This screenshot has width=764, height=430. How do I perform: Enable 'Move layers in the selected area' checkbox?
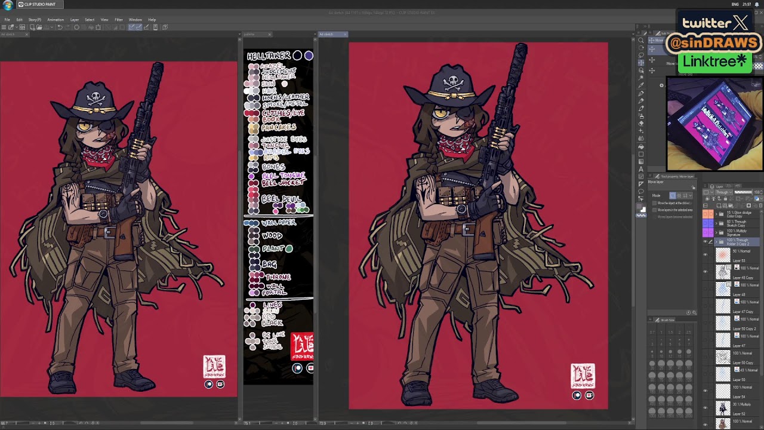click(654, 210)
